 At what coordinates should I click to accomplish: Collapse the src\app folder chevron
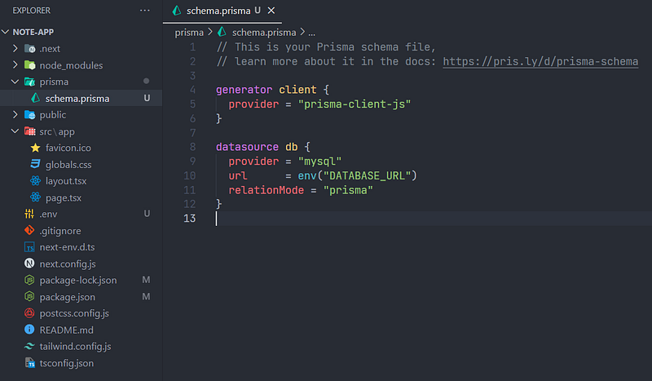pyautogui.click(x=15, y=131)
